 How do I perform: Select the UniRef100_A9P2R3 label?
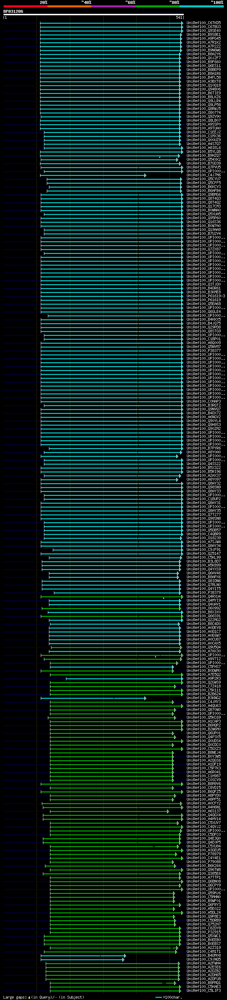(204, 679)
